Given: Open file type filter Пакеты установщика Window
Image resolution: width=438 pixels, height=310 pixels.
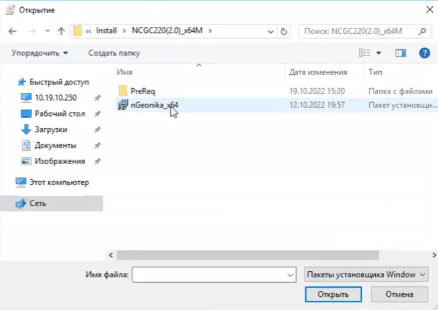Looking at the screenshot, I should (366, 274).
